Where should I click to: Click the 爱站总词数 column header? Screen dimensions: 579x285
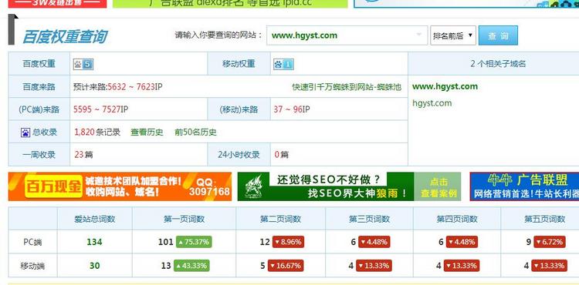click(x=94, y=219)
